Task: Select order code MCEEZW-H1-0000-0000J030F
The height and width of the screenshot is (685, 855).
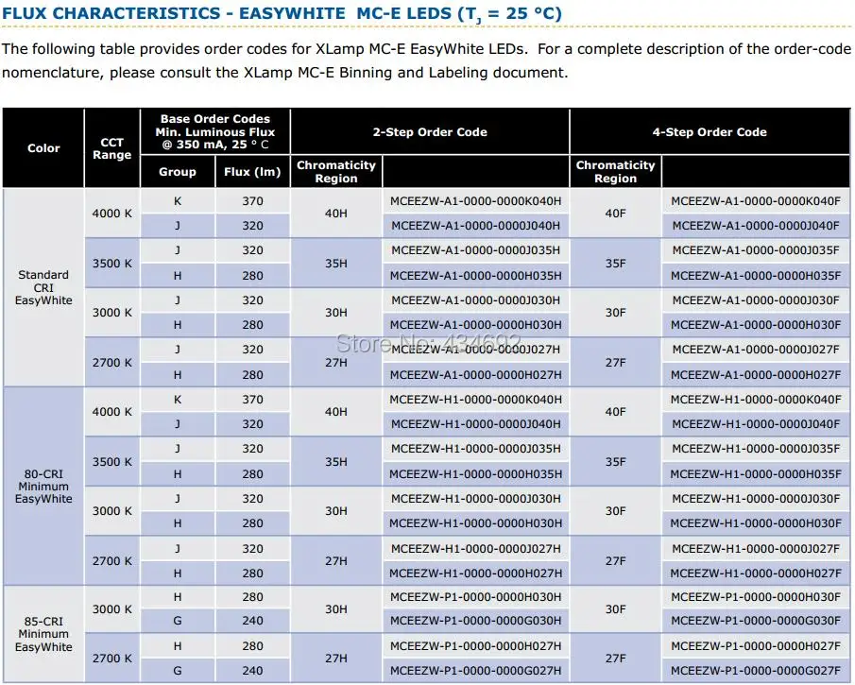Action: click(x=756, y=499)
